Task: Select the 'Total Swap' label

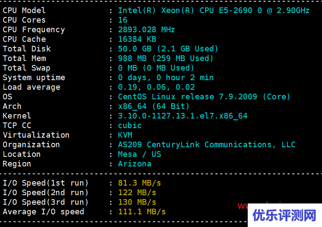Action: tap(27, 68)
